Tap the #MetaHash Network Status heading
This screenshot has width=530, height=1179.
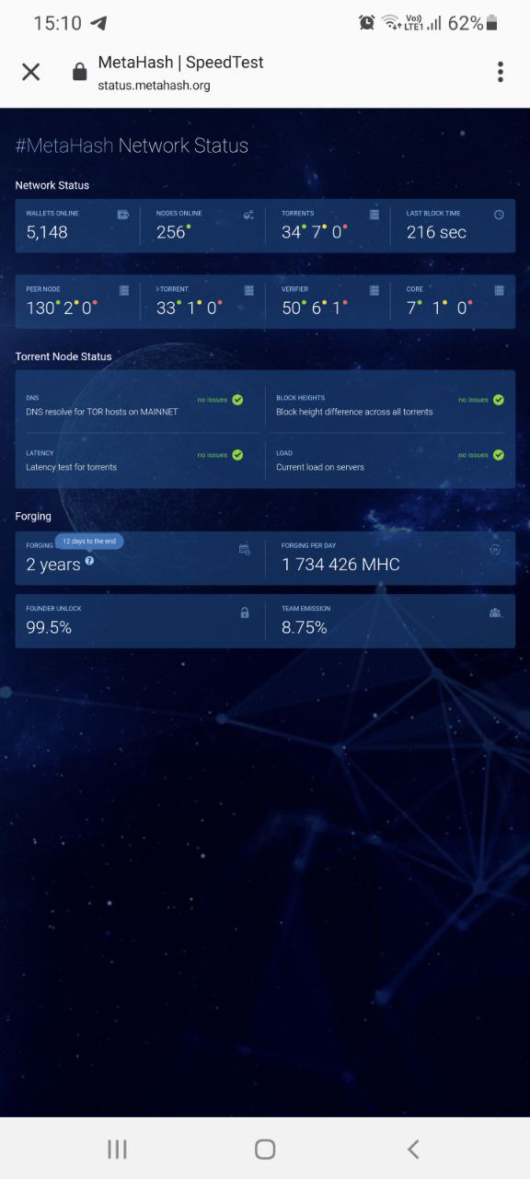click(x=132, y=146)
